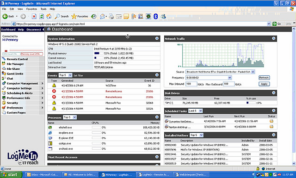Click the Explorer.EXE process icon
This screenshot has height=178, width=296.
(50, 138)
